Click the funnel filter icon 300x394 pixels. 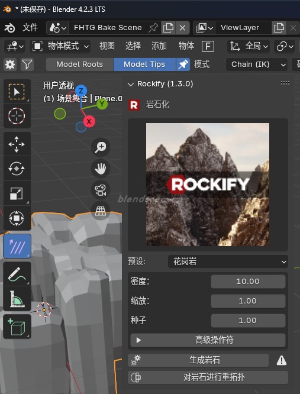[x=27, y=64]
